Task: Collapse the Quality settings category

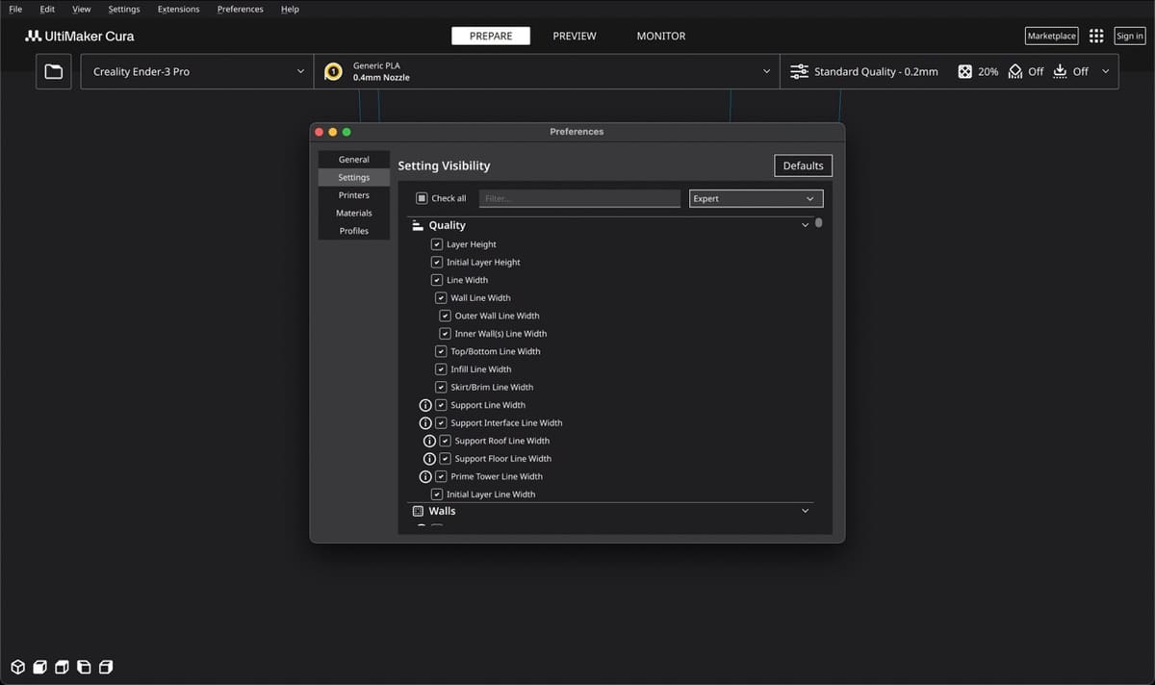Action: click(805, 225)
